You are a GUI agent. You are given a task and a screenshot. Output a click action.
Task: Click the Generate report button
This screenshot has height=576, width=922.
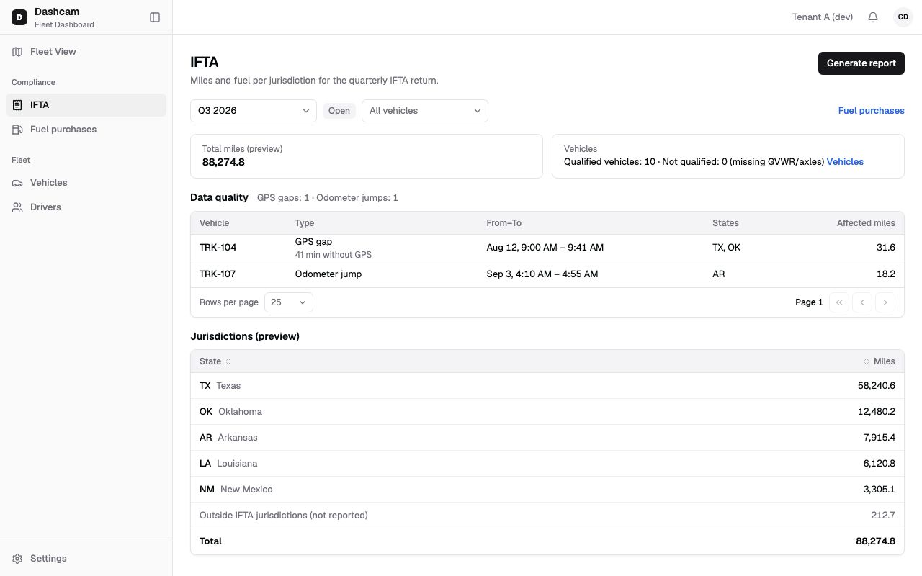pyautogui.click(x=861, y=63)
